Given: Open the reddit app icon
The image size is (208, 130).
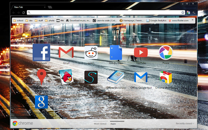Looking at the screenshot, I should (x=91, y=53).
